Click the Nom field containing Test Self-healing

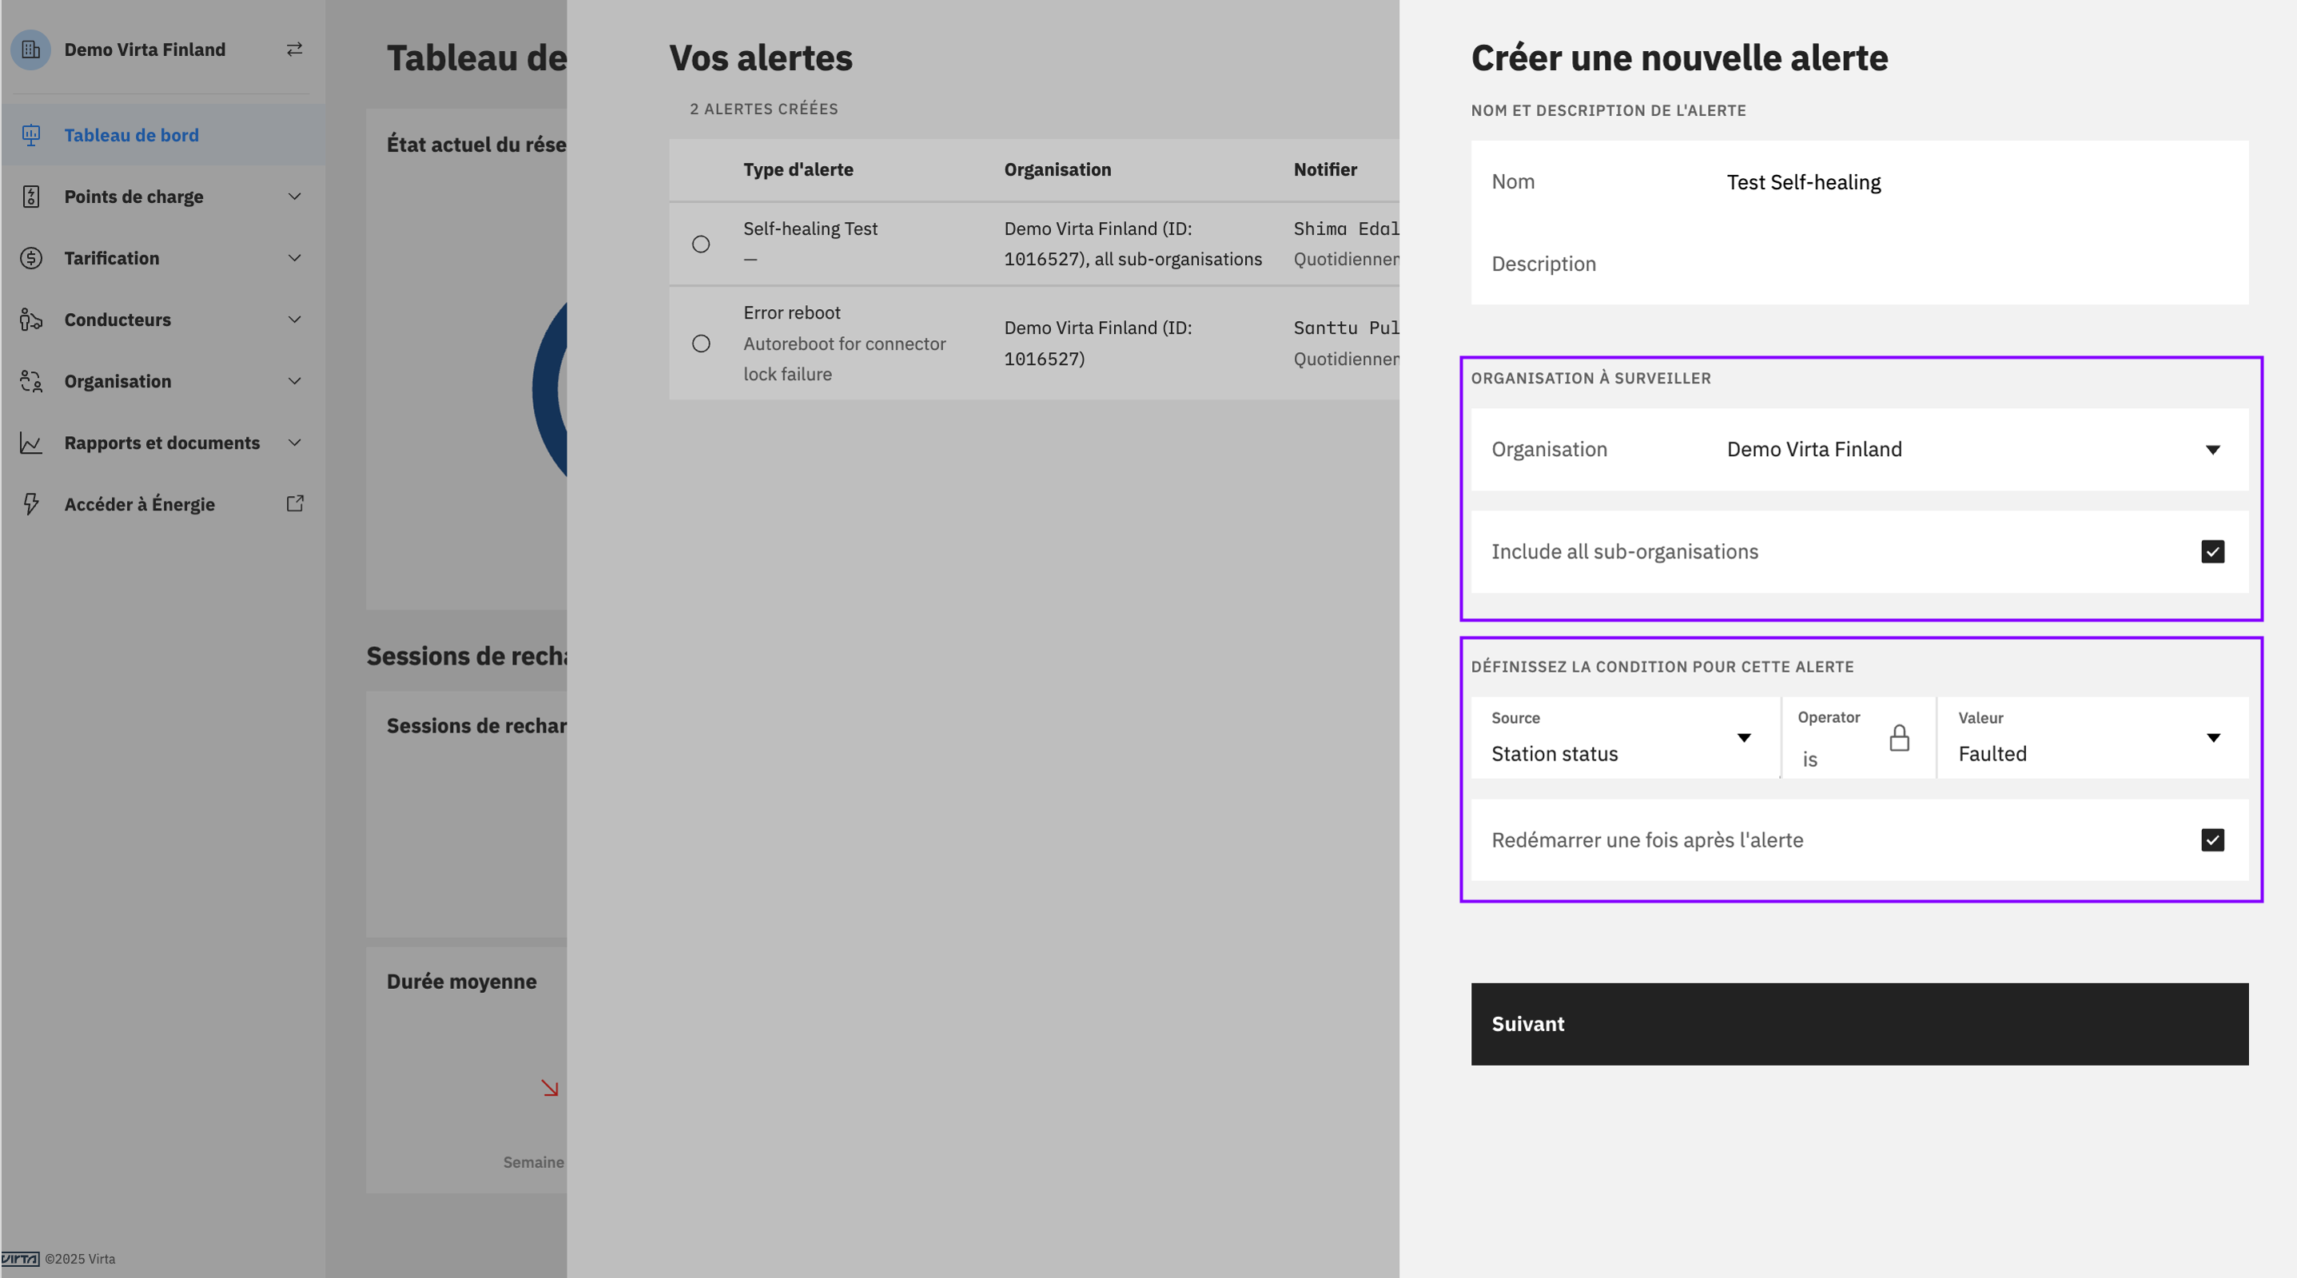1859,182
